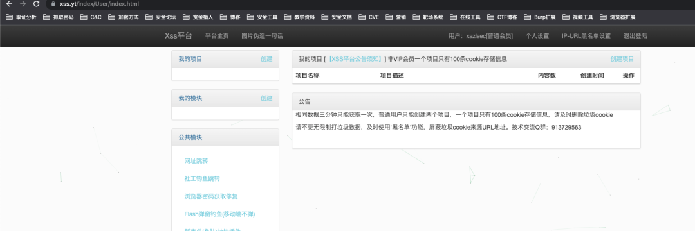Click the 创建项目 link
The height and width of the screenshot is (231, 695).
[622, 59]
